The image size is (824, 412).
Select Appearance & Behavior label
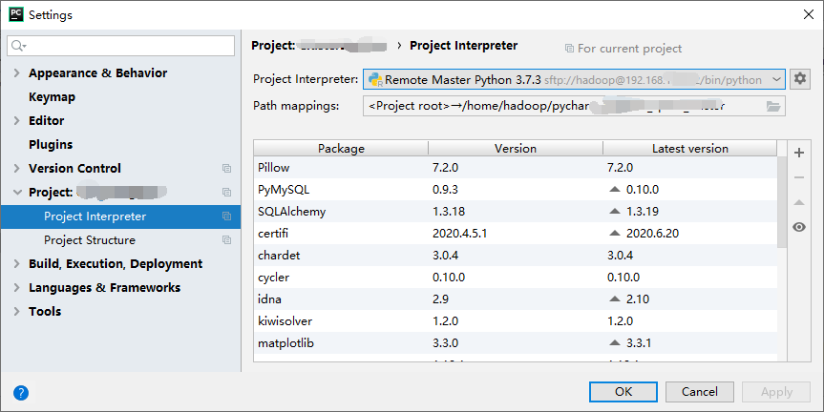click(97, 72)
